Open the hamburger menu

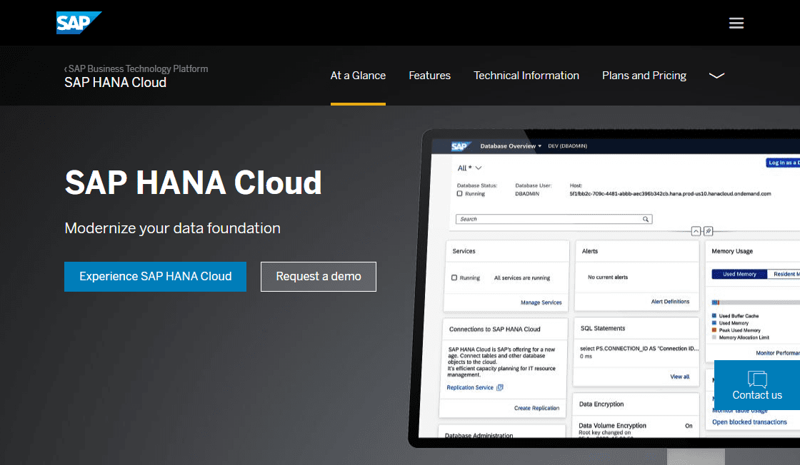[x=736, y=22]
